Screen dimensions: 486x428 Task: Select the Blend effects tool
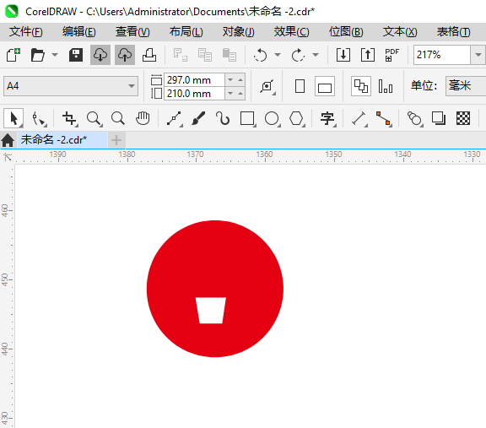(x=415, y=118)
